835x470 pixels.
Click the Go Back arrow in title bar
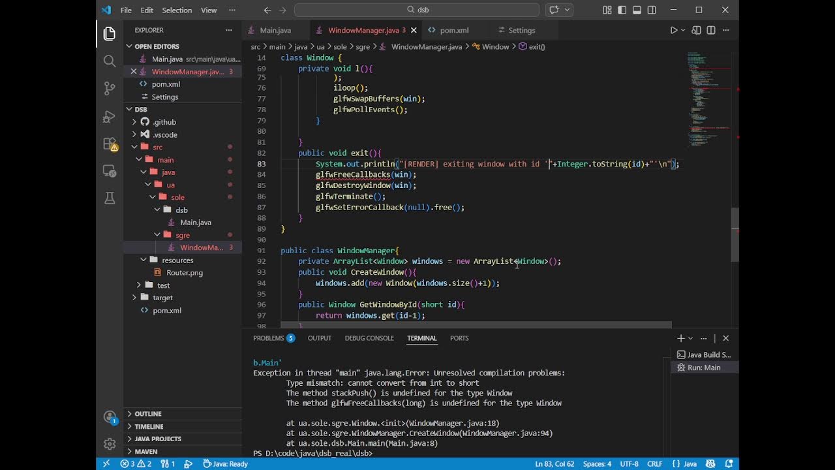(267, 10)
